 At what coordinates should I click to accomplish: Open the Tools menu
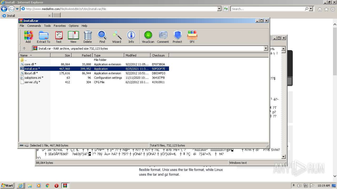pyautogui.click(x=47, y=26)
